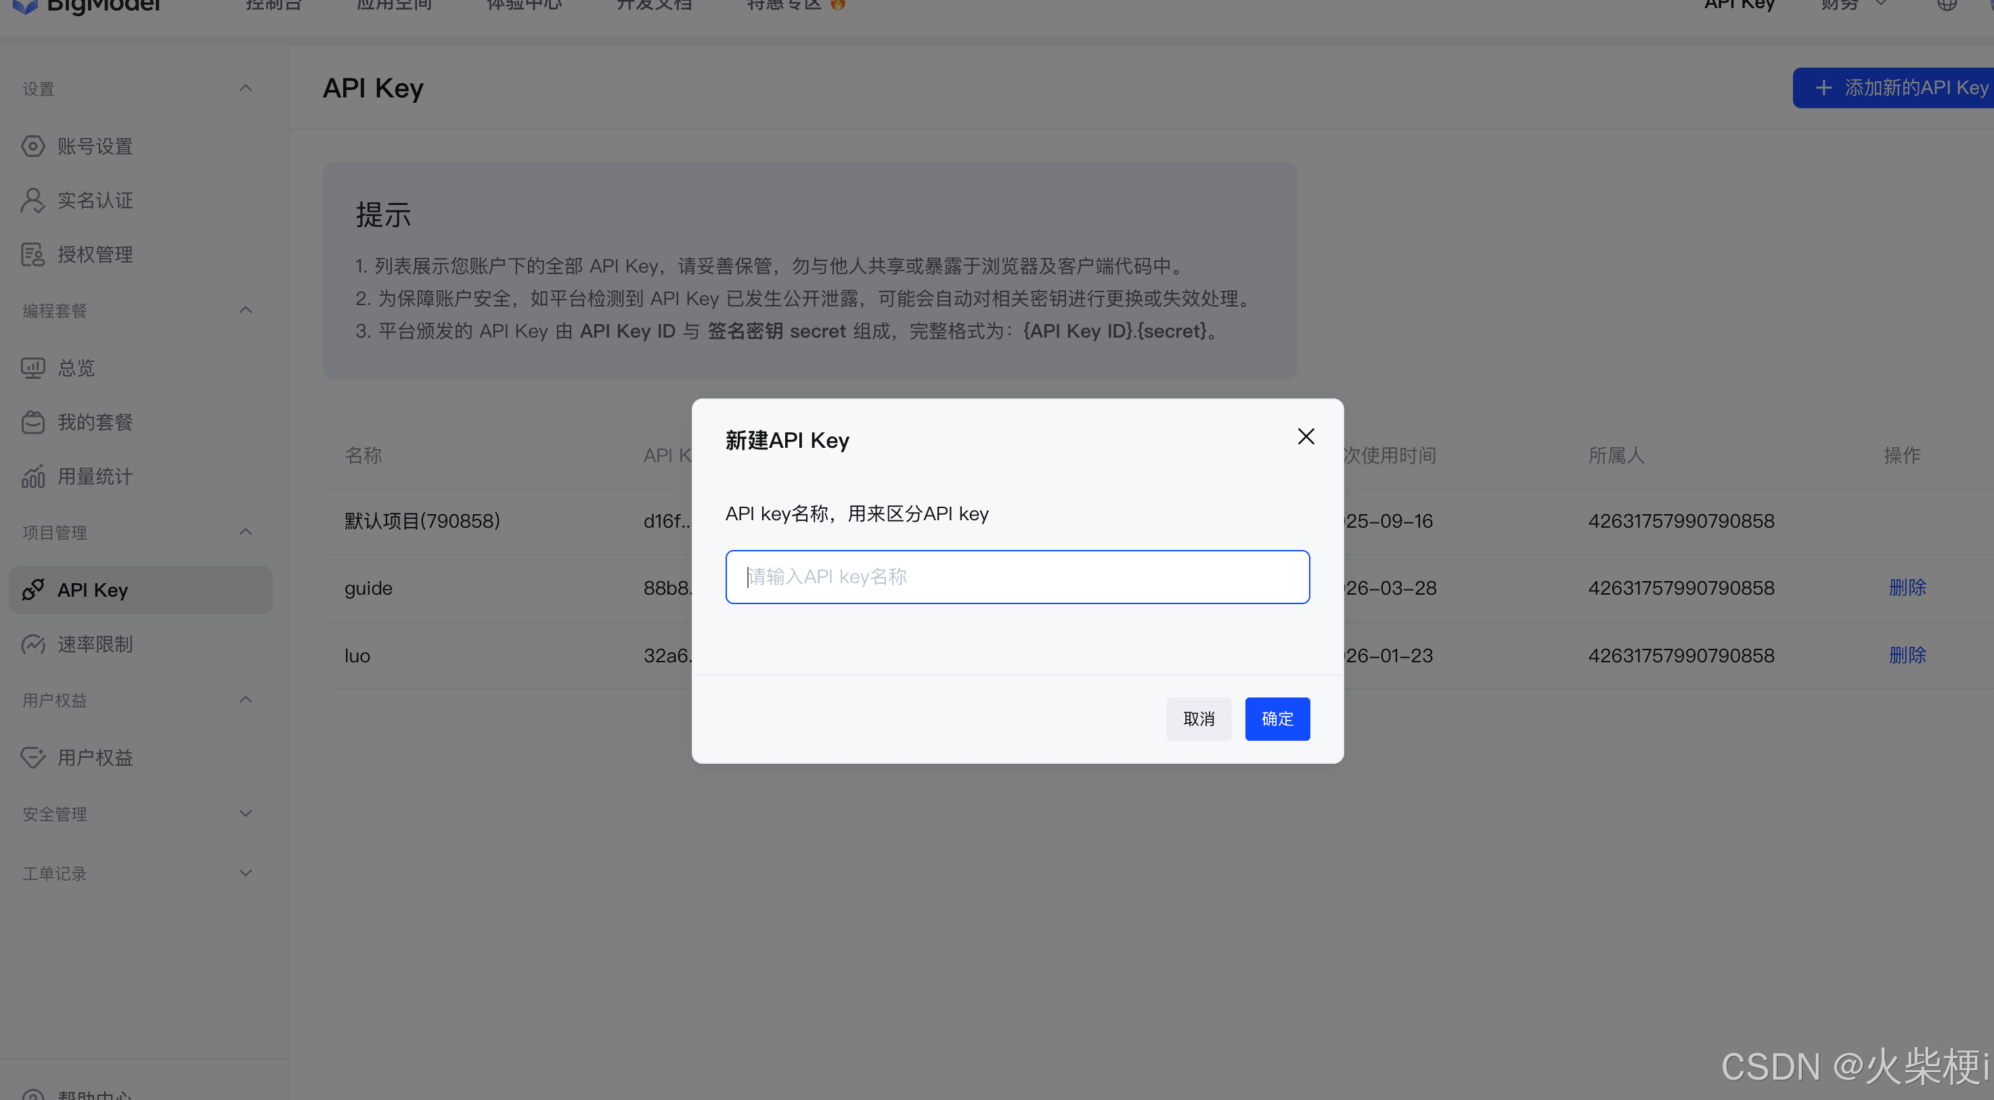Open the 财务 dropdown in top bar
Image resolution: width=1994 pixels, height=1100 pixels.
[1854, 5]
